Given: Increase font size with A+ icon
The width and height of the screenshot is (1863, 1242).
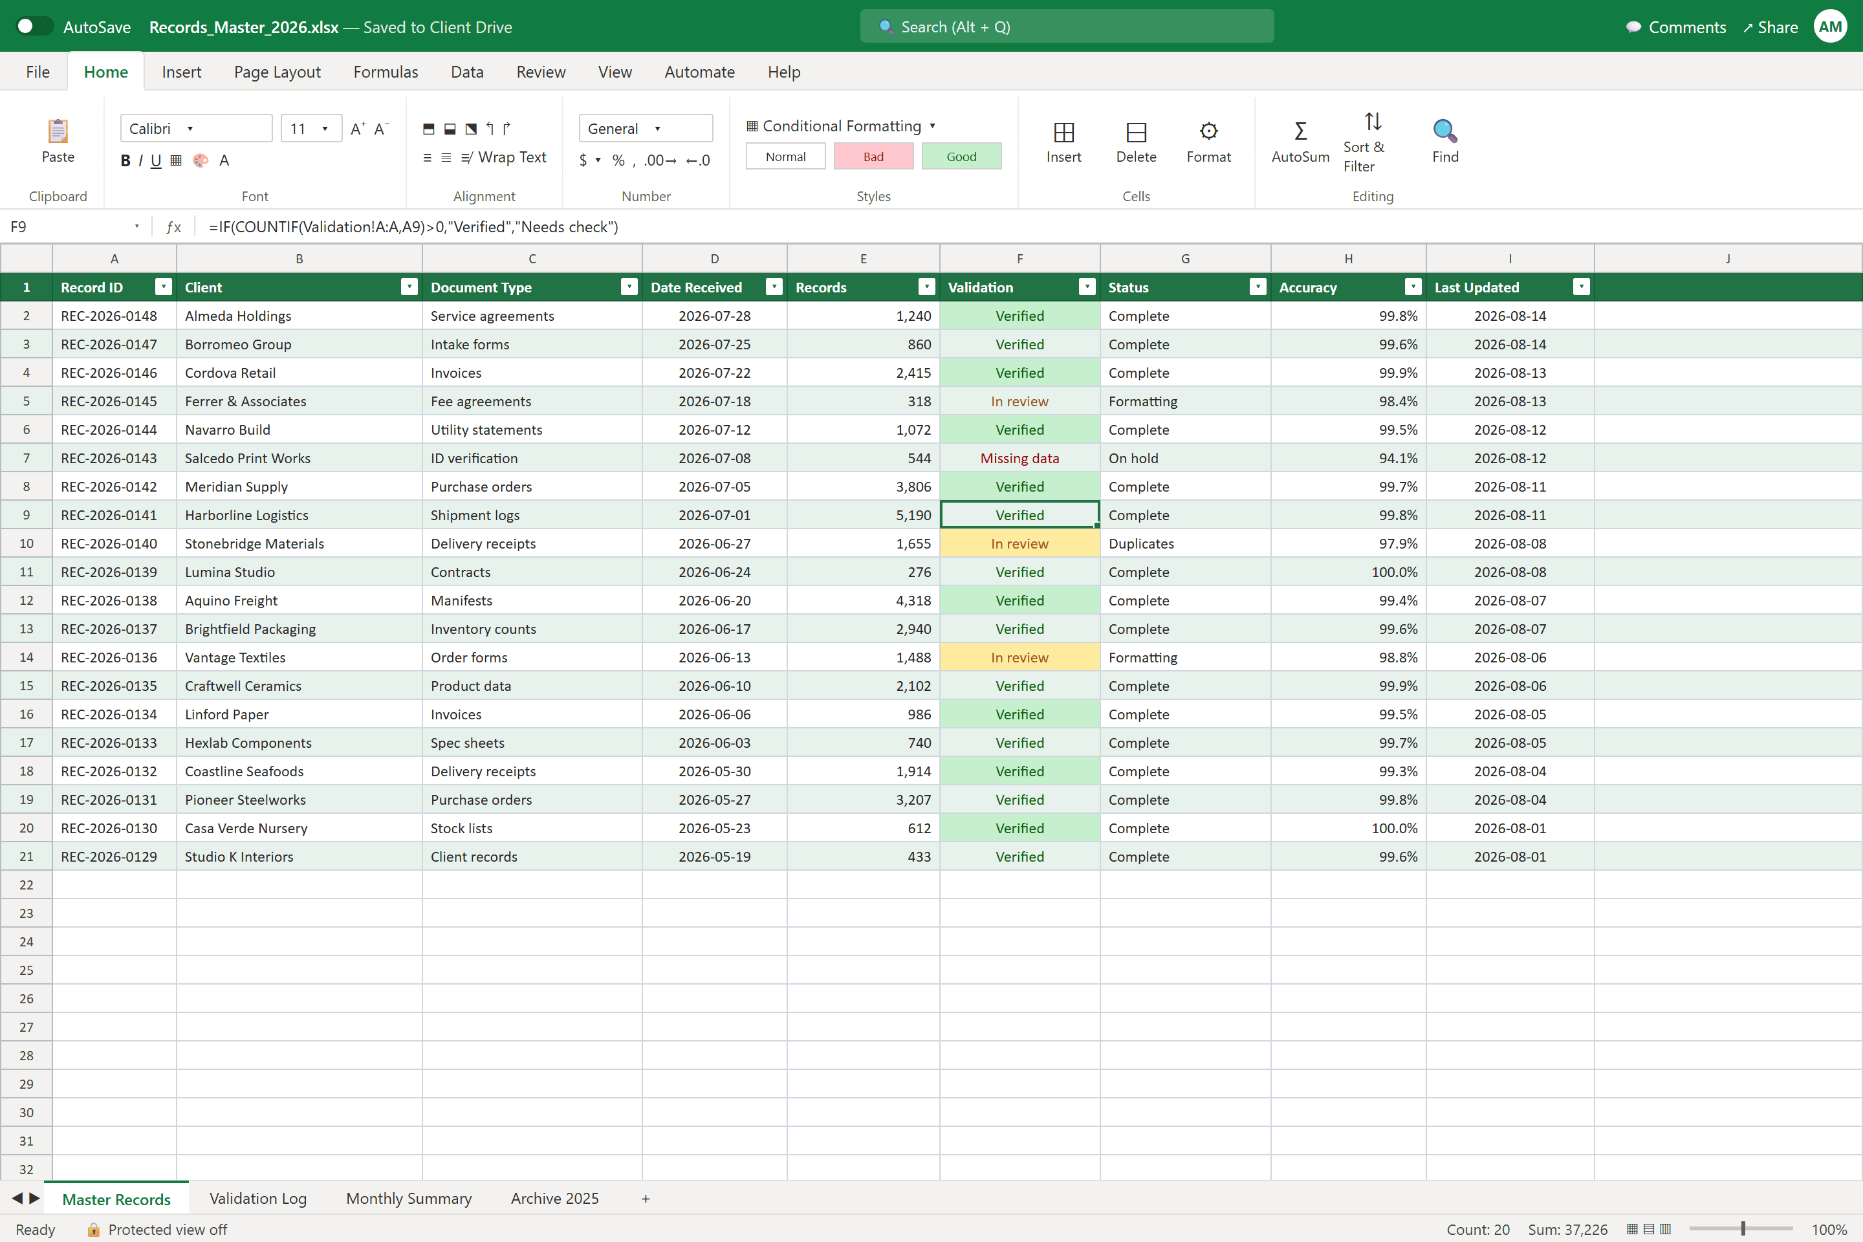Looking at the screenshot, I should tap(358, 128).
